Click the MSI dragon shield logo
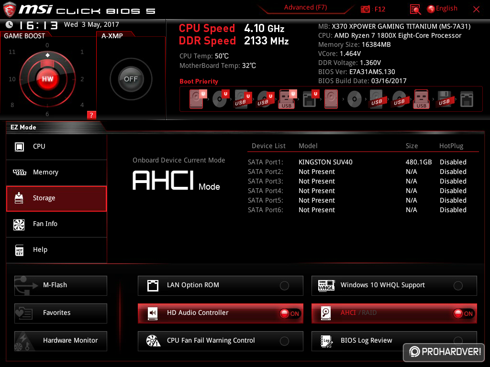490x367 pixels. tap(9, 10)
